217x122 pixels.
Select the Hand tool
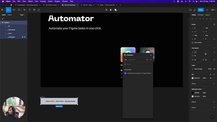tap(34, 10)
